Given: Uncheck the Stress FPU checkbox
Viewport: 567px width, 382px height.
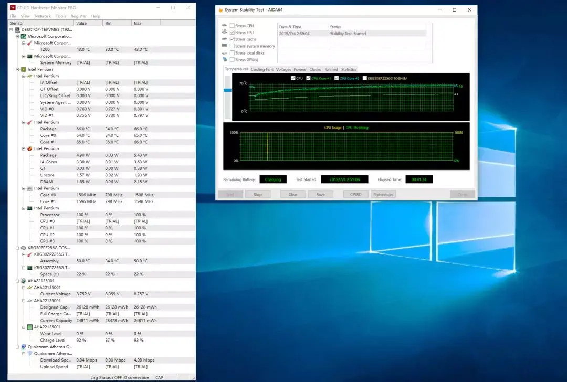Looking at the screenshot, I should click(232, 33).
